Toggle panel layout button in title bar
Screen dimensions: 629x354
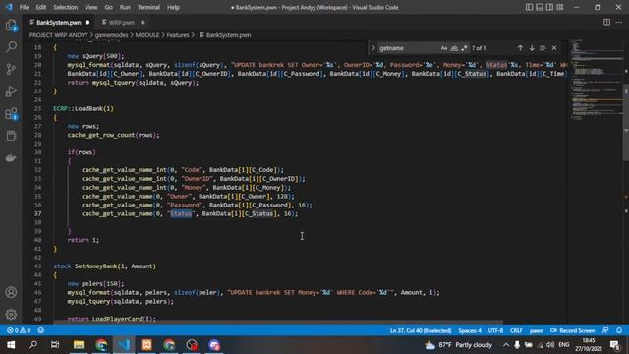(x=540, y=7)
